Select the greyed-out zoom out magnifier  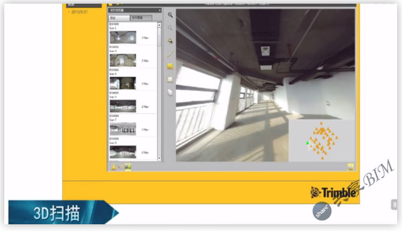pyautogui.click(x=170, y=27)
